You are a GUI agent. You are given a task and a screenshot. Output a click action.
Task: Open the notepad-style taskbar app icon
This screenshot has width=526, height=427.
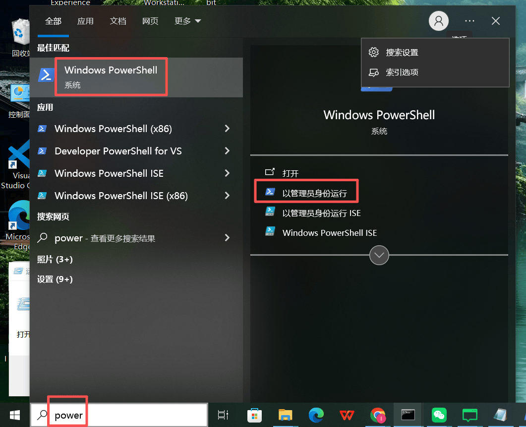coord(501,415)
